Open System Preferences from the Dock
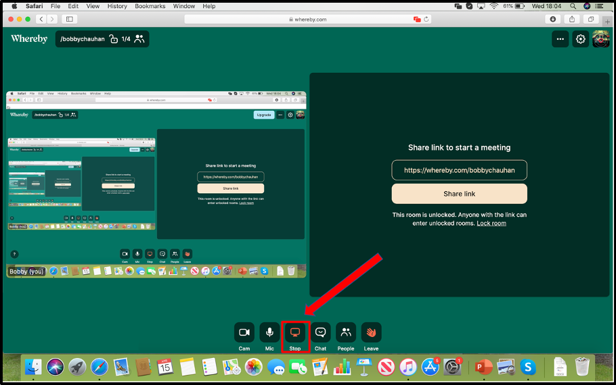Image resolution: width=616 pixels, height=385 pixels. (x=452, y=367)
